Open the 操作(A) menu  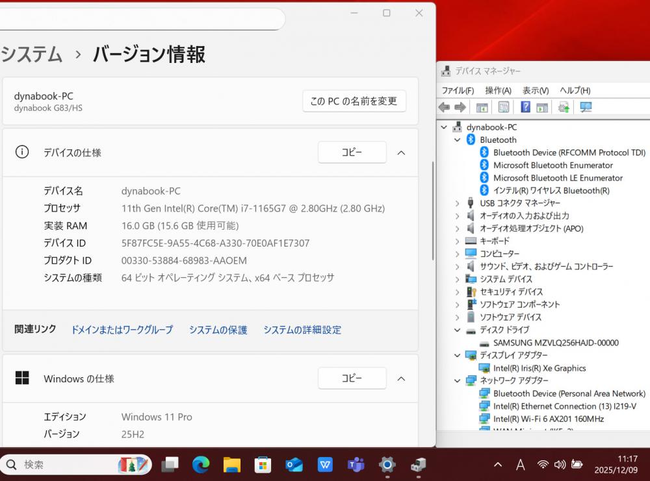498,90
